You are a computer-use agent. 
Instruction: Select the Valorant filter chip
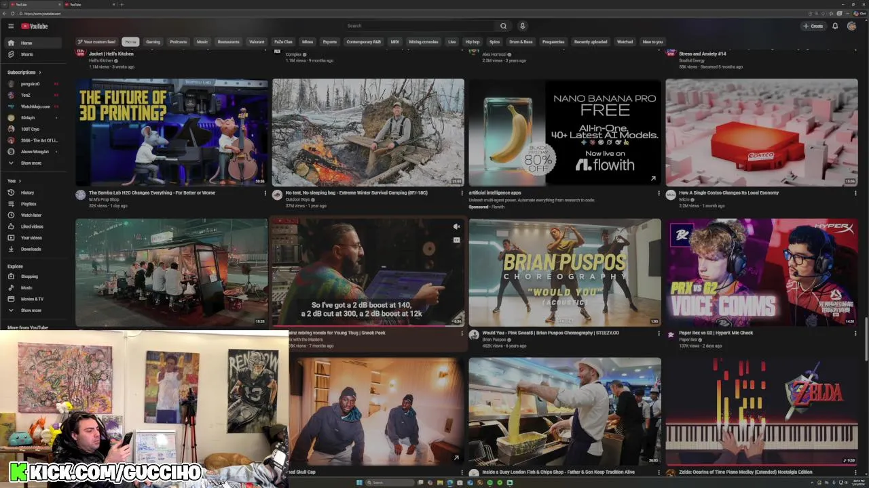click(257, 41)
